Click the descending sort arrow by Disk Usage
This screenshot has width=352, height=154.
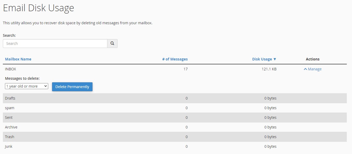275,59
